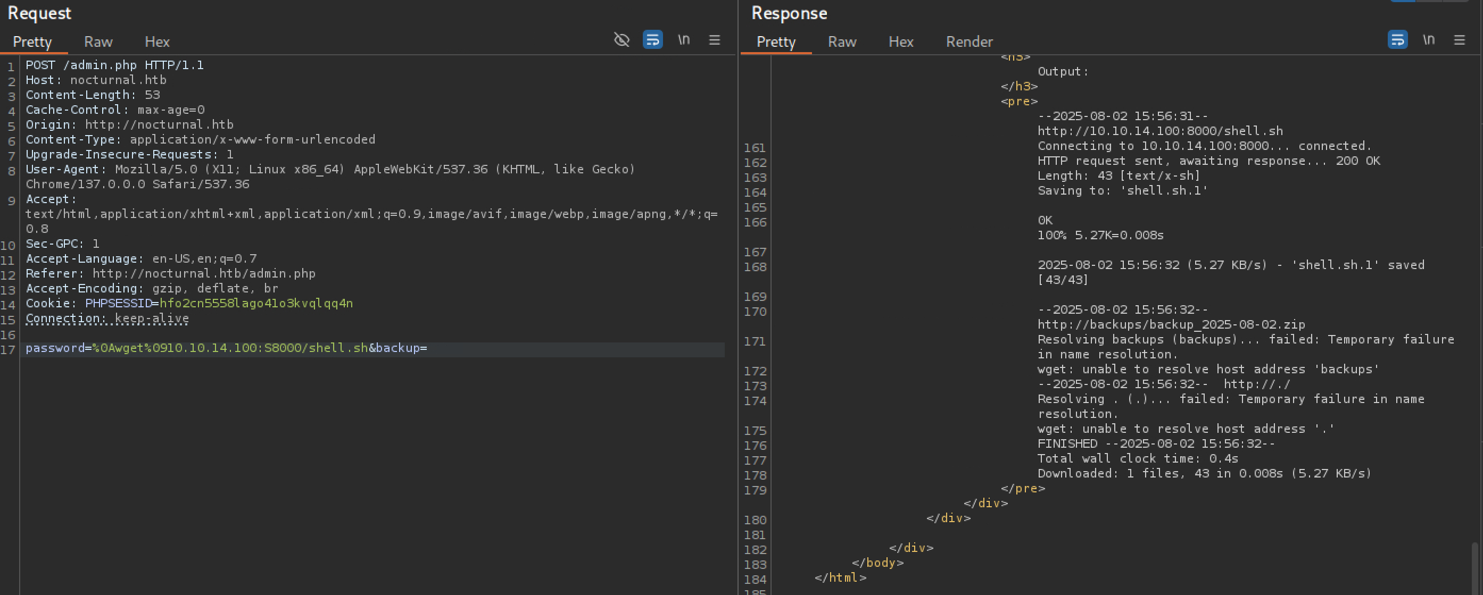This screenshot has width=1483, height=595.
Task: Switch to the Response Hex tab
Action: point(901,42)
